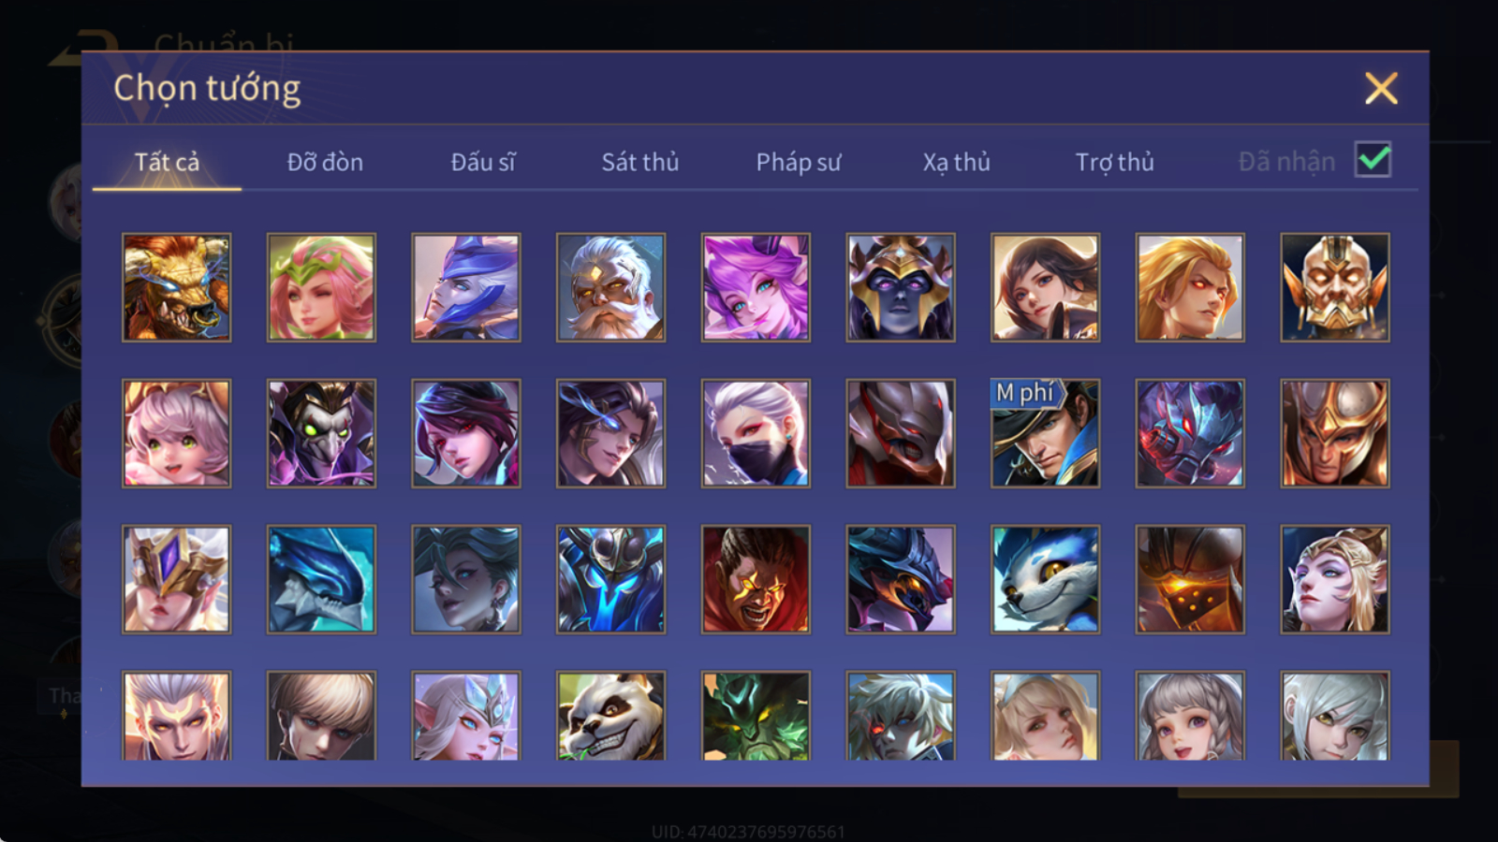Show the 'Trợ thủ' hero category
This screenshot has height=842, width=1498.
click(1114, 162)
